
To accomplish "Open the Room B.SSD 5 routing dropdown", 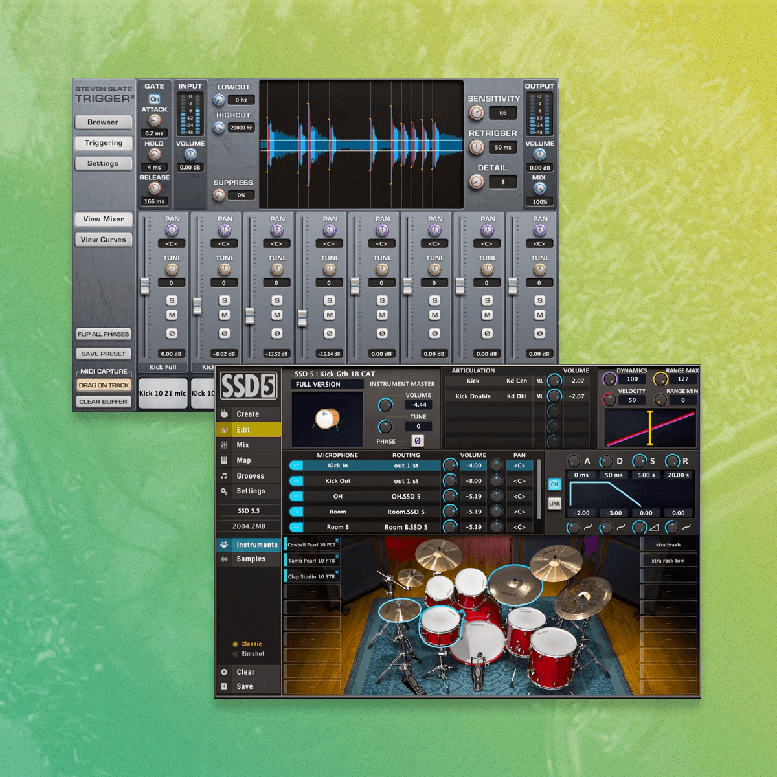I will 406,528.
